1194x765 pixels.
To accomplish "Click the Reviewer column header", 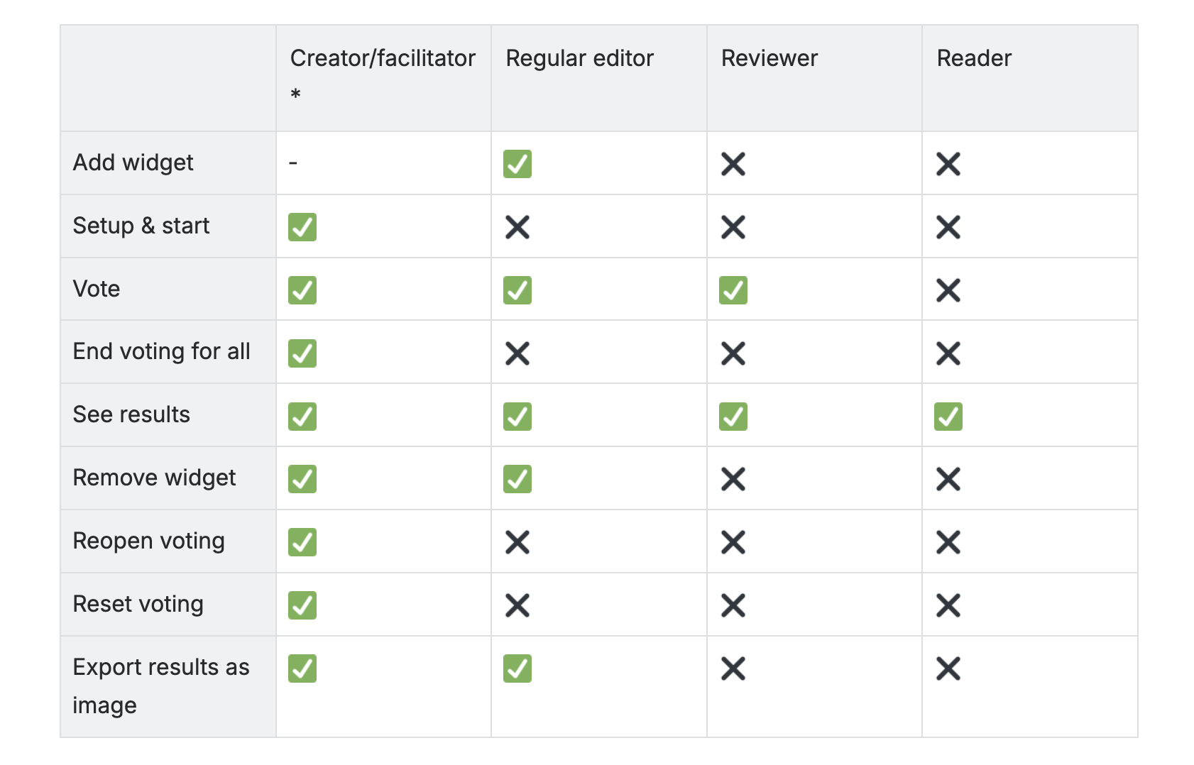I will 769,58.
